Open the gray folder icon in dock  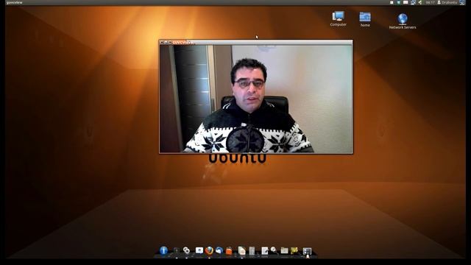click(x=284, y=250)
